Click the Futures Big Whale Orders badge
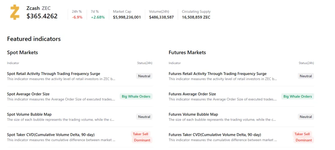This screenshot has width=335, height=150. (x=297, y=97)
